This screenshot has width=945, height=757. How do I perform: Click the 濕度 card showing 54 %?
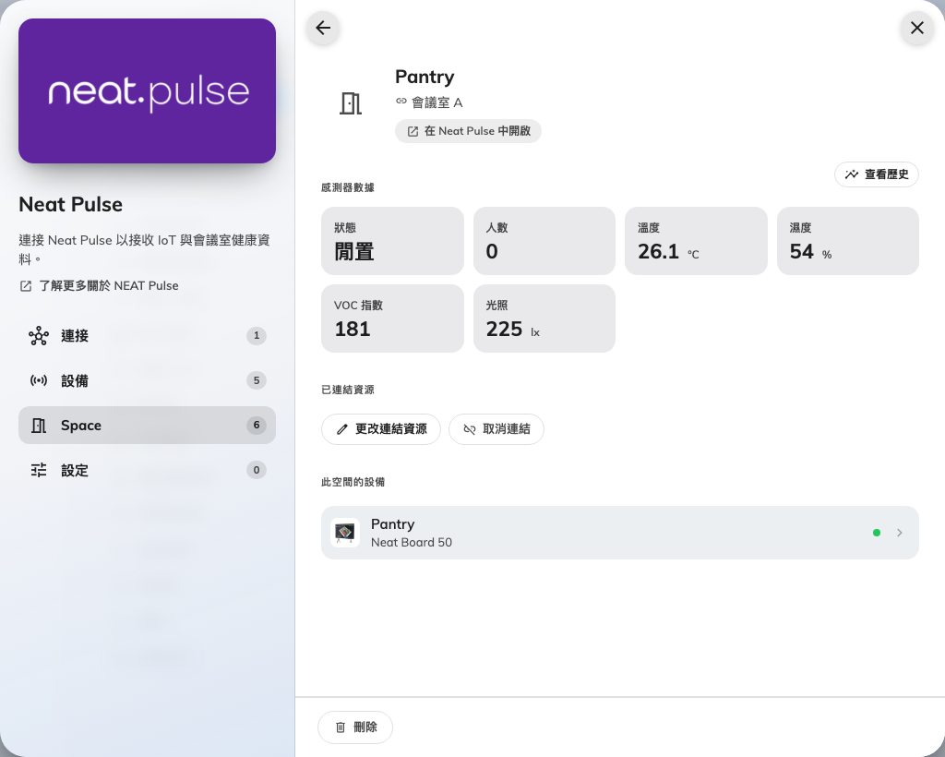point(848,241)
